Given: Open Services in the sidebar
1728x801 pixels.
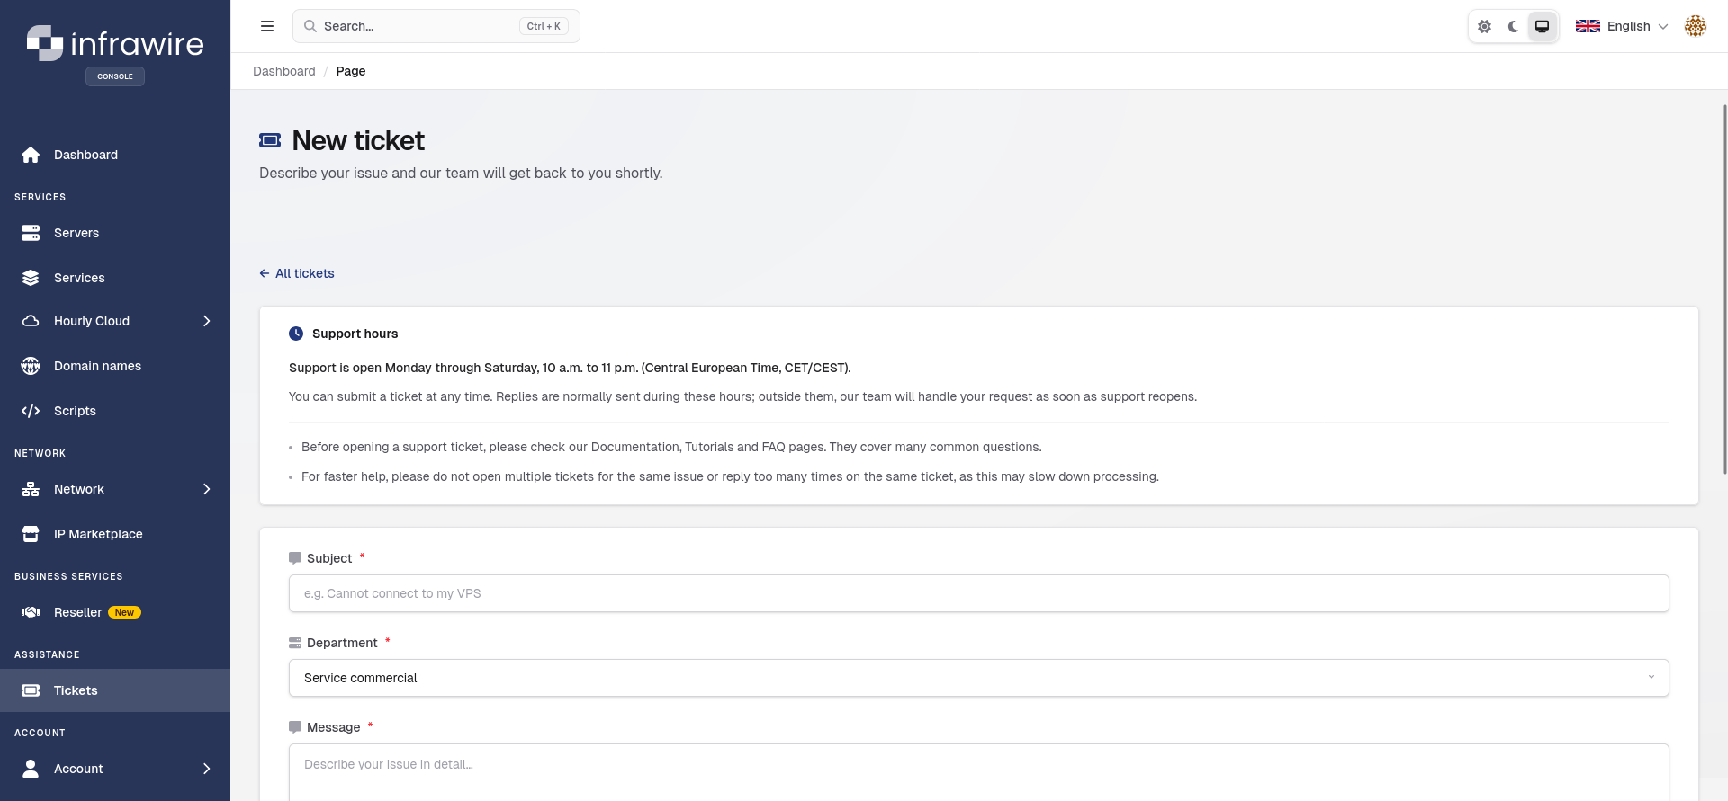Looking at the screenshot, I should (x=115, y=278).
